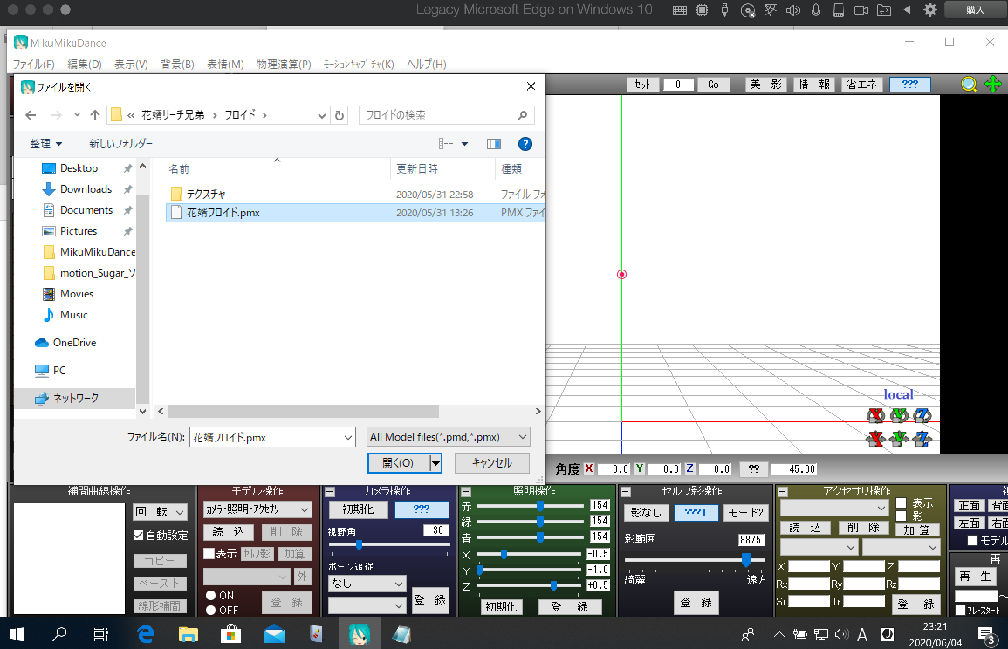Click the red X translation axis icon
The image size is (1008, 649).
coord(876,438)
